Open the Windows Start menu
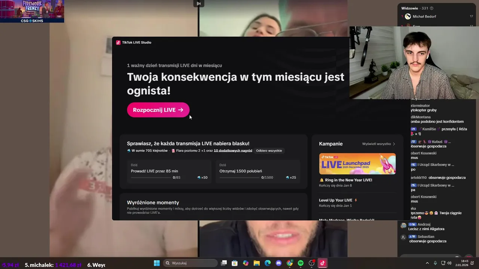Image resolution: width=479 pixels, height=269 pixels. (x=157, y=263)
